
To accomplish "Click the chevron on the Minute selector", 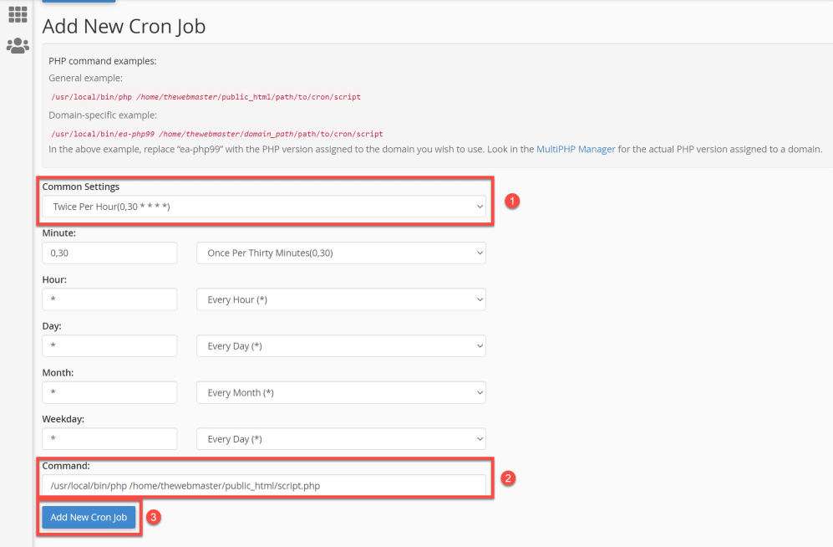I will point(478,253).
